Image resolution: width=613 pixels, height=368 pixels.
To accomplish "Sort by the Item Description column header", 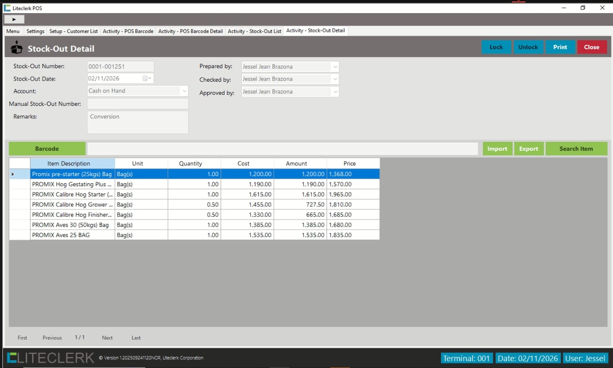I will tap(72, 163).
